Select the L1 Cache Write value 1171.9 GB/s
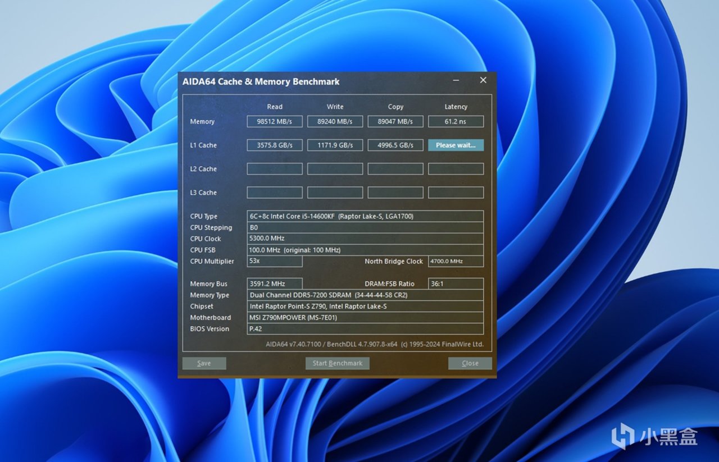This screenshot has height=462, width=719. click(x=335, y=145)
